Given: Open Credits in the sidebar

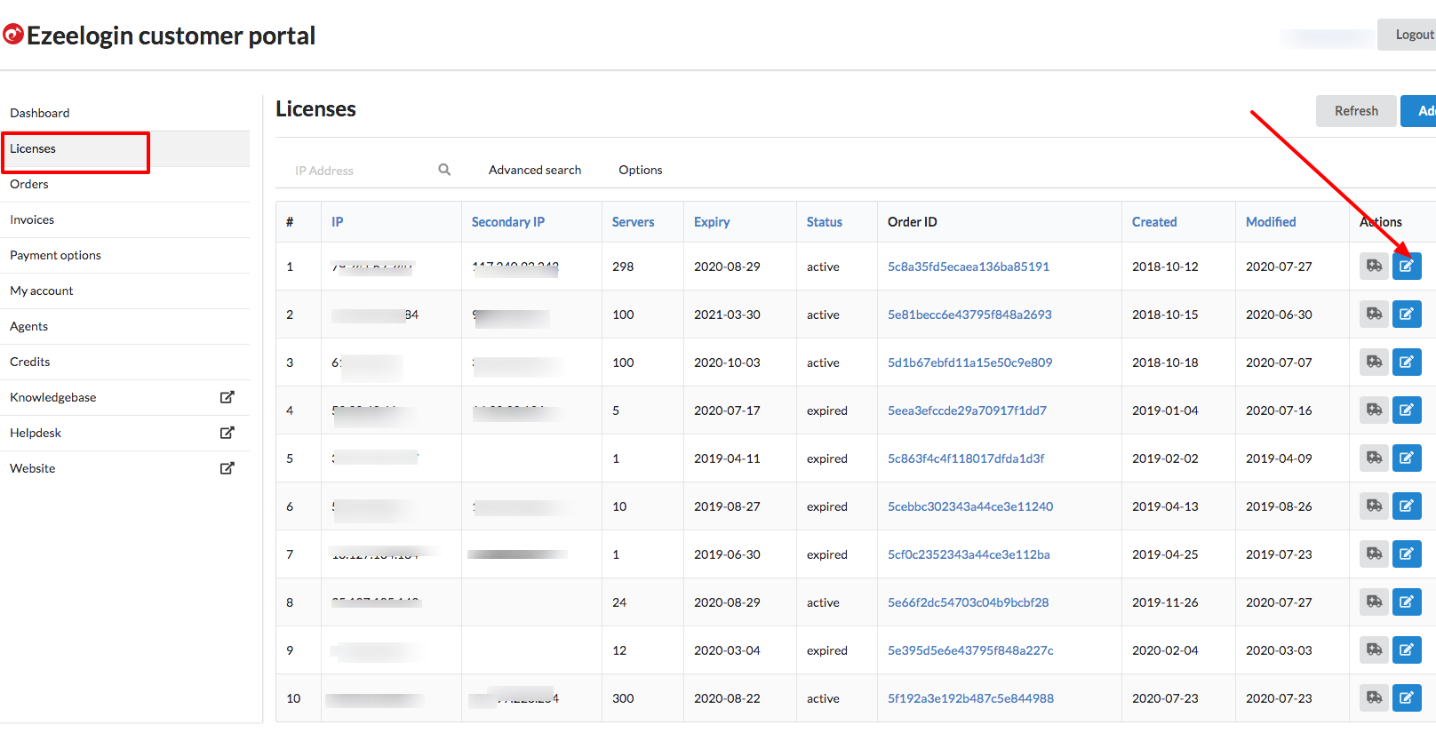Looking at the screenshot, I should click(x=124, y=362).
